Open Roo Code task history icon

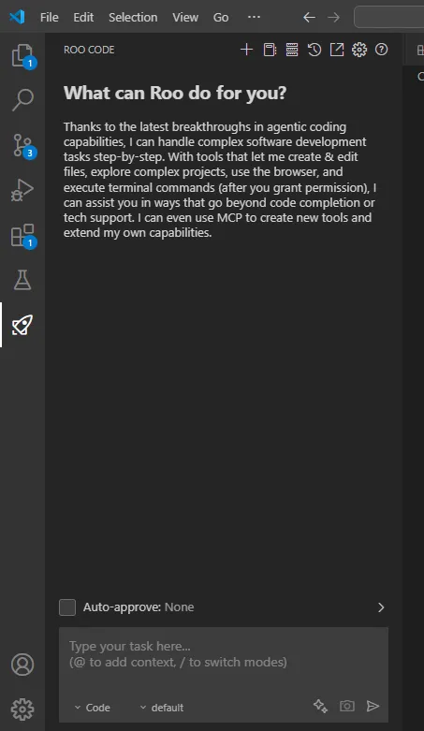pyautogui.click(x=314, y=50)
